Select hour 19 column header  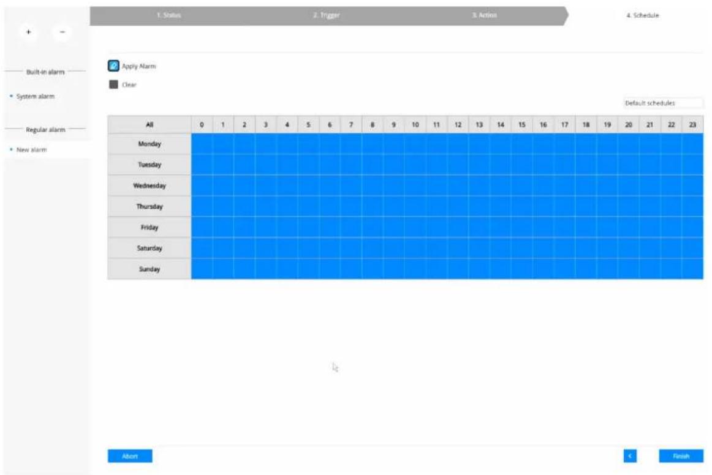pos(607,125)
